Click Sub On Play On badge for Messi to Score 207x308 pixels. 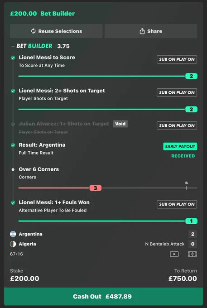point(177,59)
